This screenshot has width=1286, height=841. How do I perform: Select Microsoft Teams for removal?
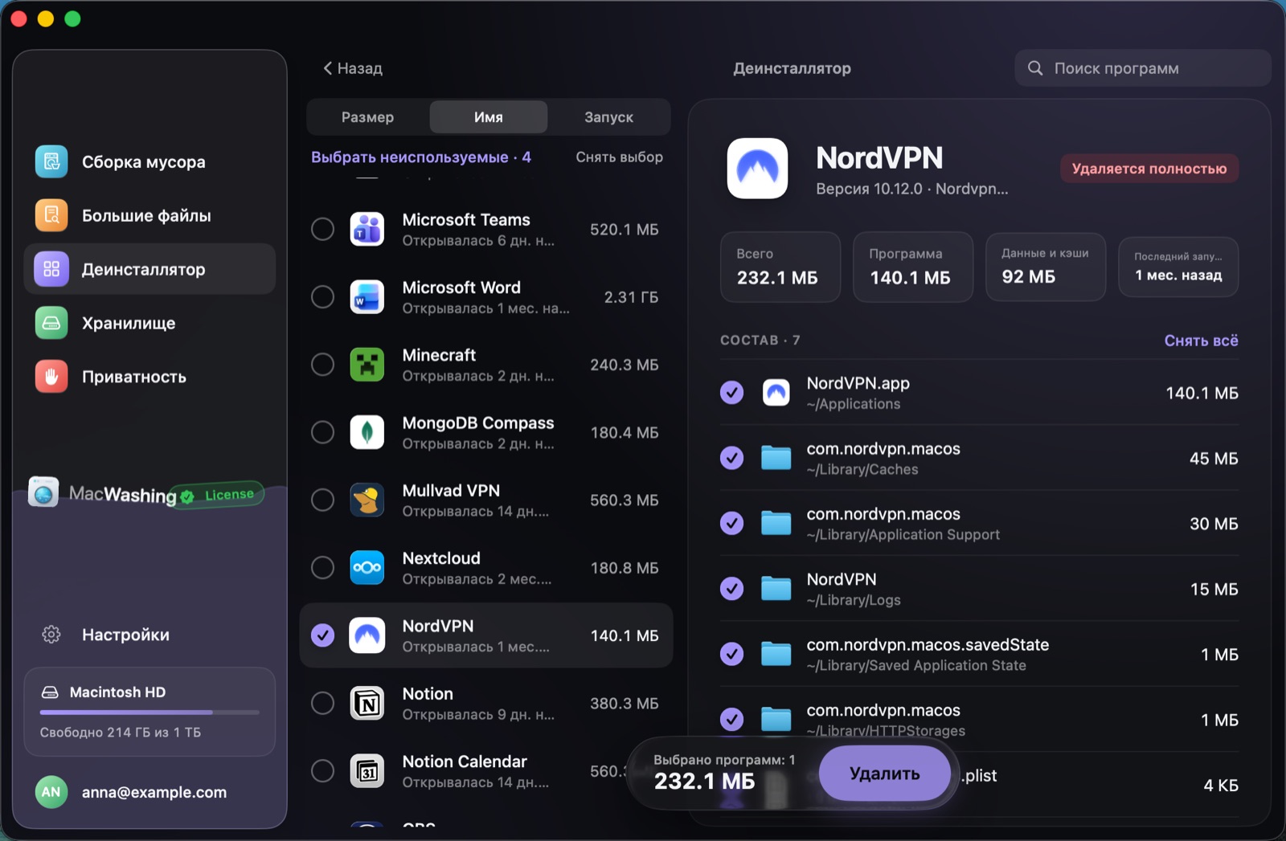[x=323, y=230]
